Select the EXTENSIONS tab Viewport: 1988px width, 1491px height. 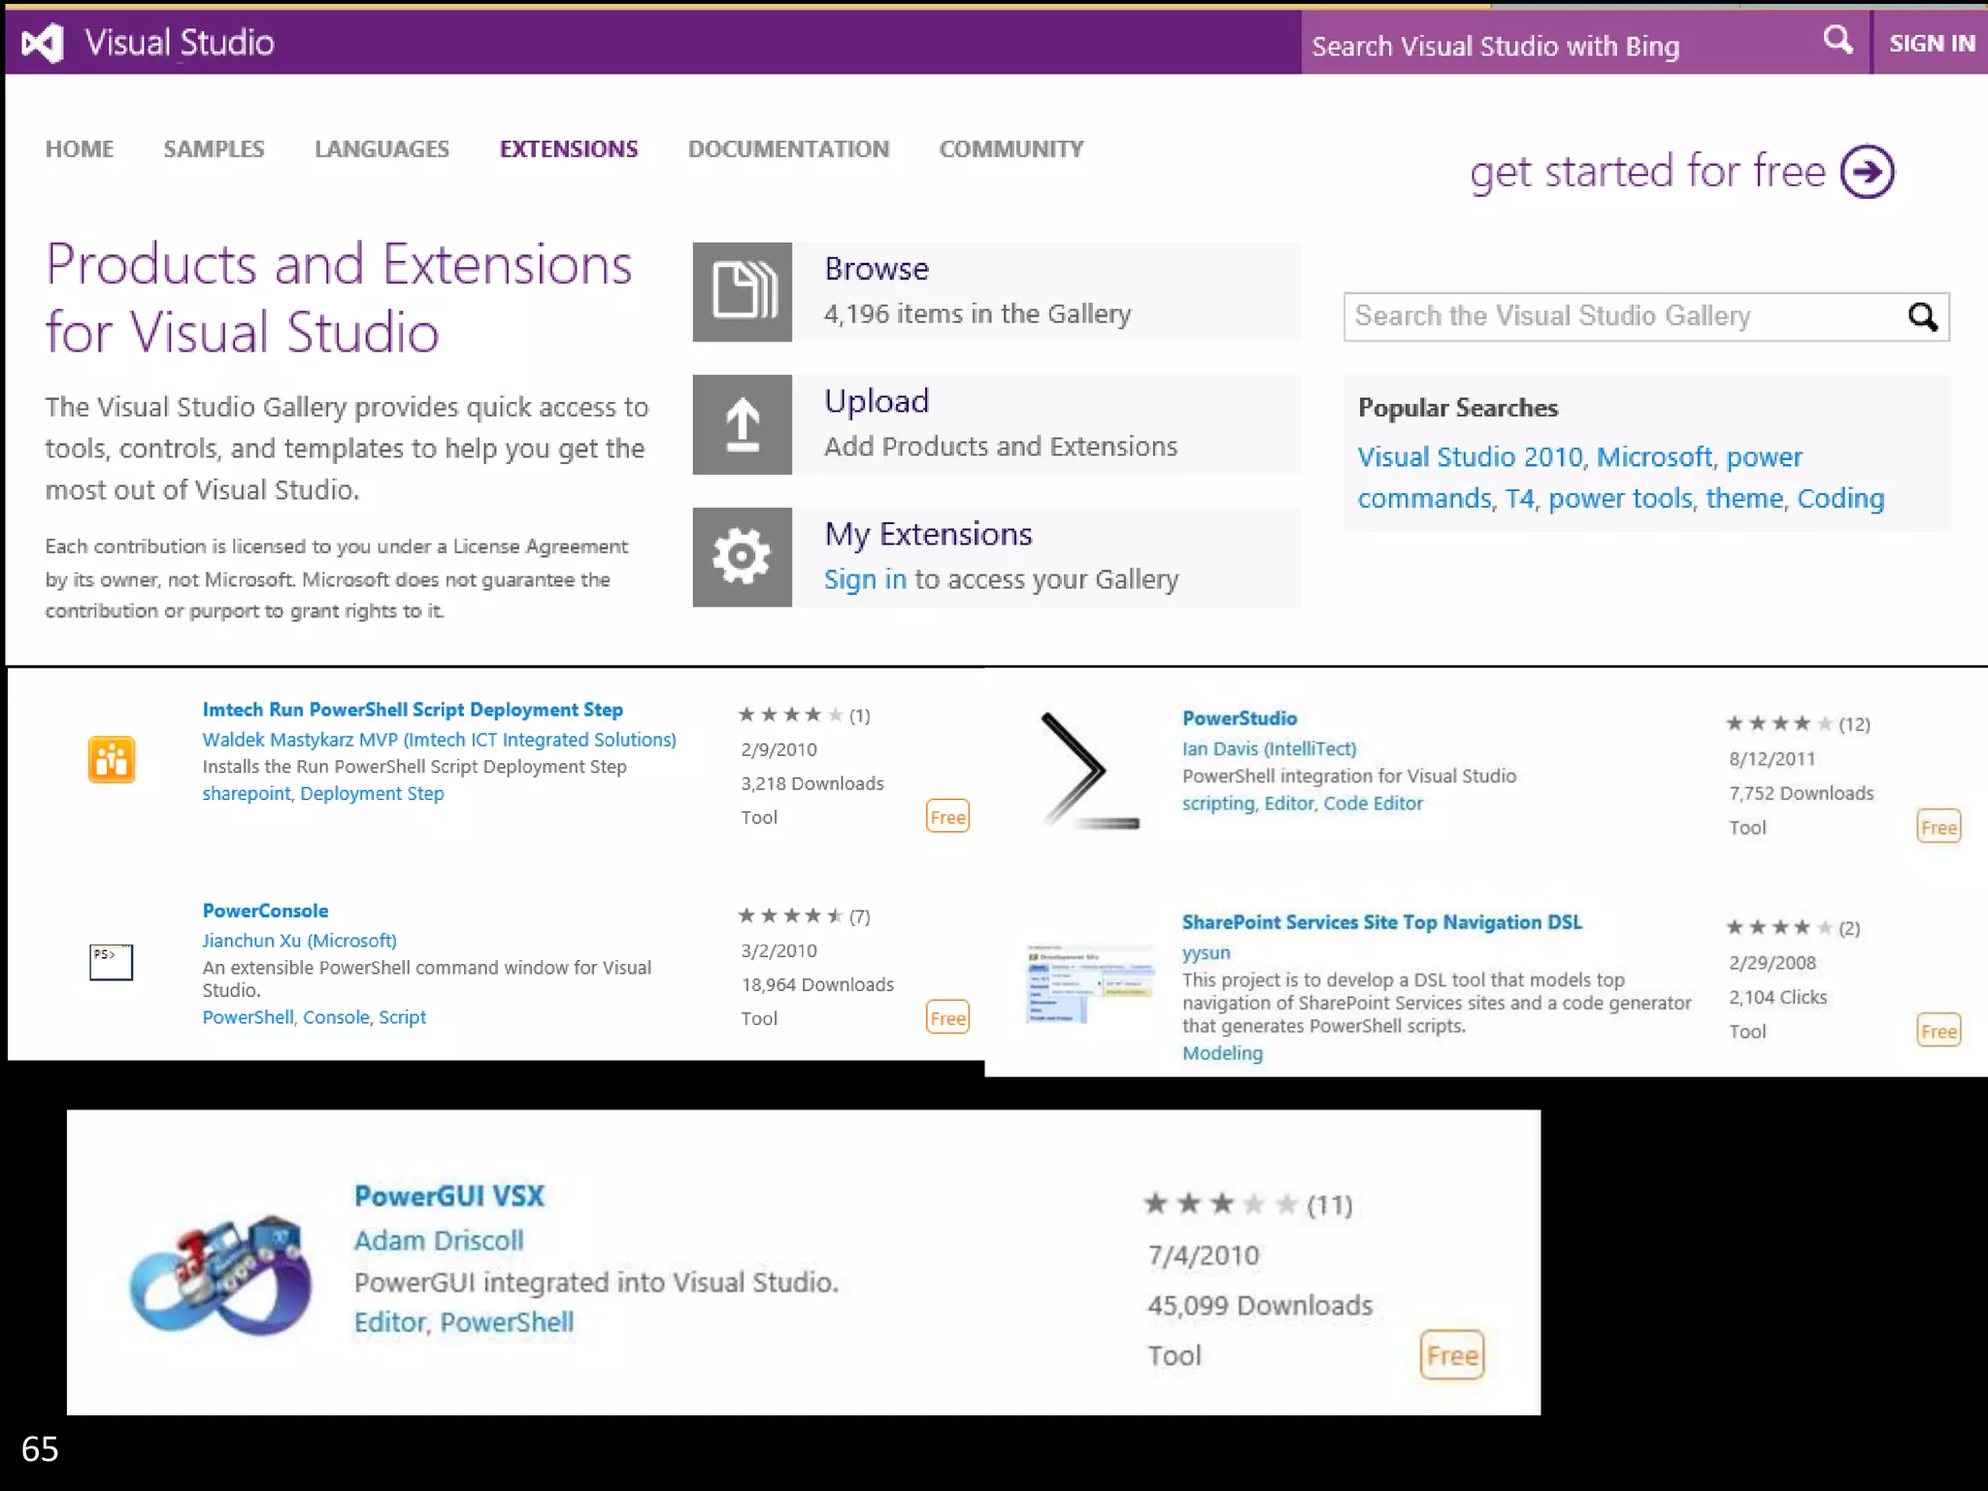(x=569, y=149)
